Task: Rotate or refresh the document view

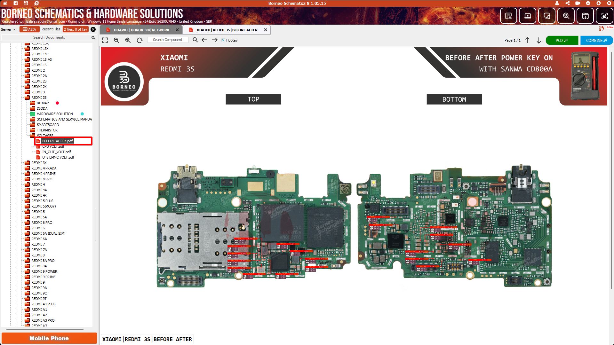Action: (140, 40)
